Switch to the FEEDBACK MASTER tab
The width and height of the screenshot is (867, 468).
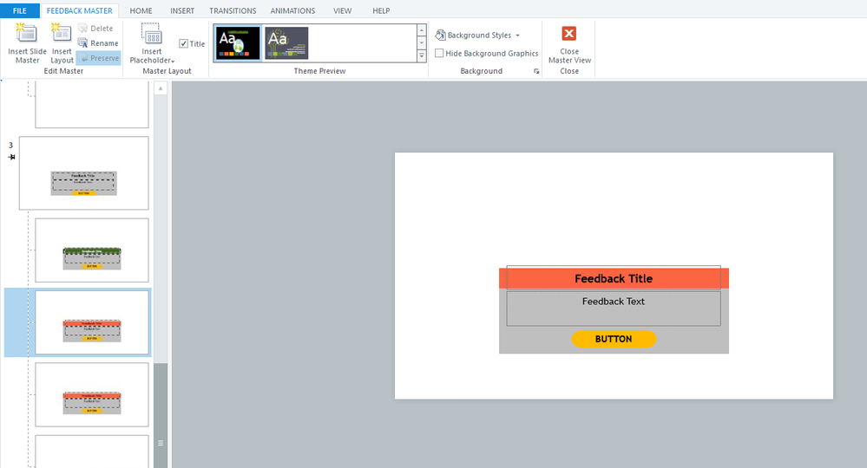[80, 10]
